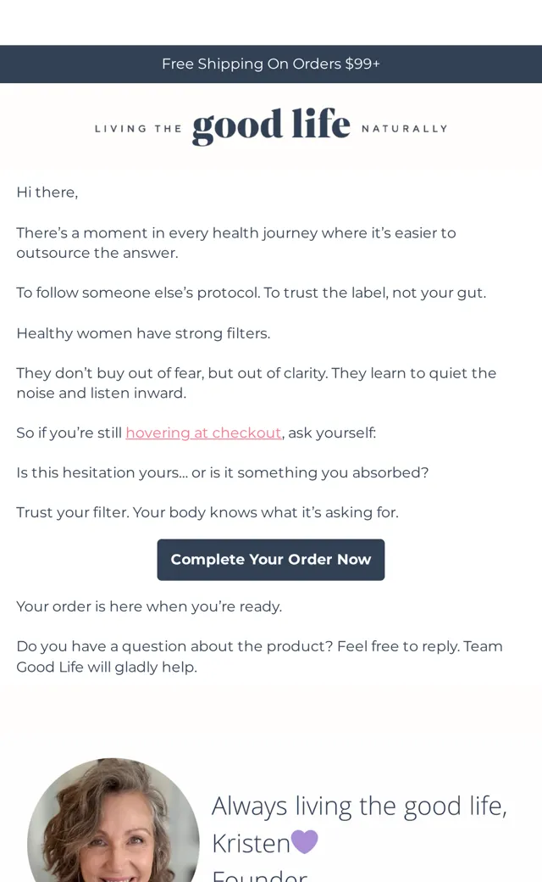
Task: Click the Trust your filter sentence
Action: pos(207,512)
